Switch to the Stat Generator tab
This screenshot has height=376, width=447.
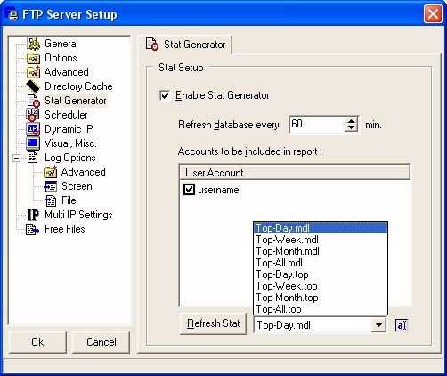(x=185, y=45)
